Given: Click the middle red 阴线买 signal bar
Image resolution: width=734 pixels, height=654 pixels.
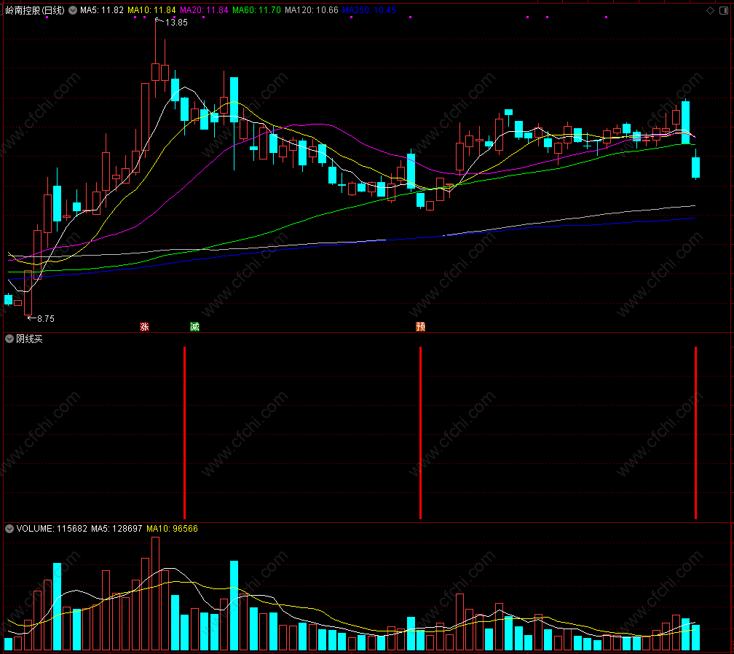Looking at the screenshot, I should (x=421, y=433).
